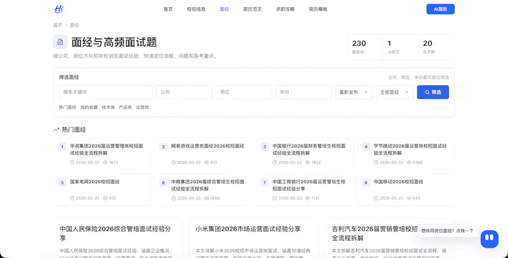Select the 运营岗 quick filter tag
The image size is (508, 258).
click(x=142, y=107)
